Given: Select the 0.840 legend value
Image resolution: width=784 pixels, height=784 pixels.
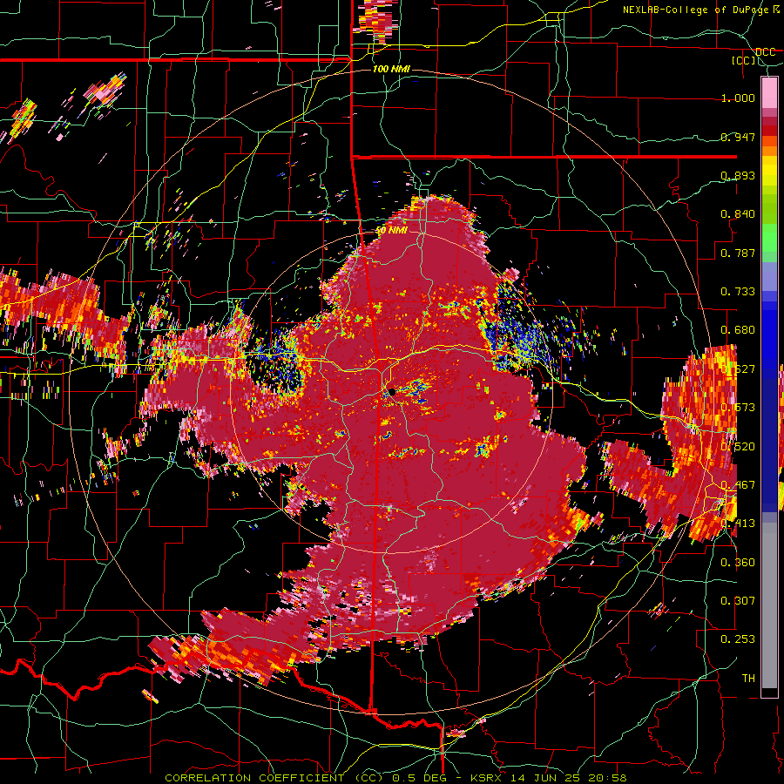Looking at the screenshot, I should pos(738,214).
